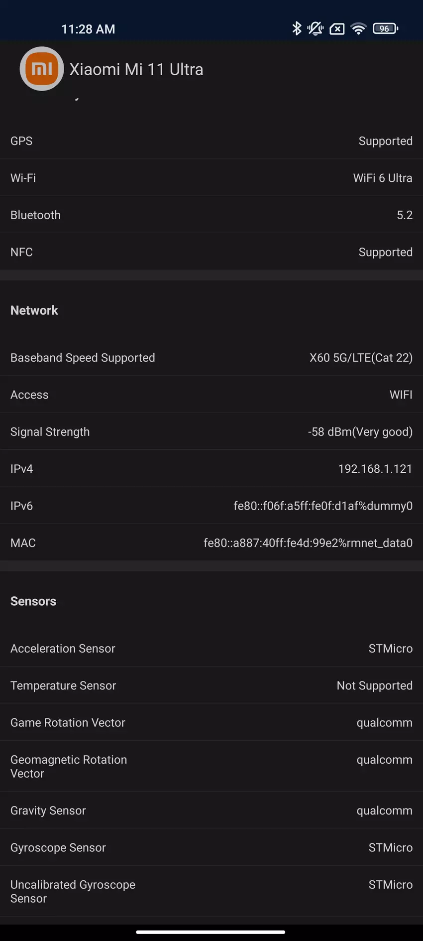Tap the NFC Supported row
Image resolution: width=423 pixels, height=941 pixels.
coord(211,252)
